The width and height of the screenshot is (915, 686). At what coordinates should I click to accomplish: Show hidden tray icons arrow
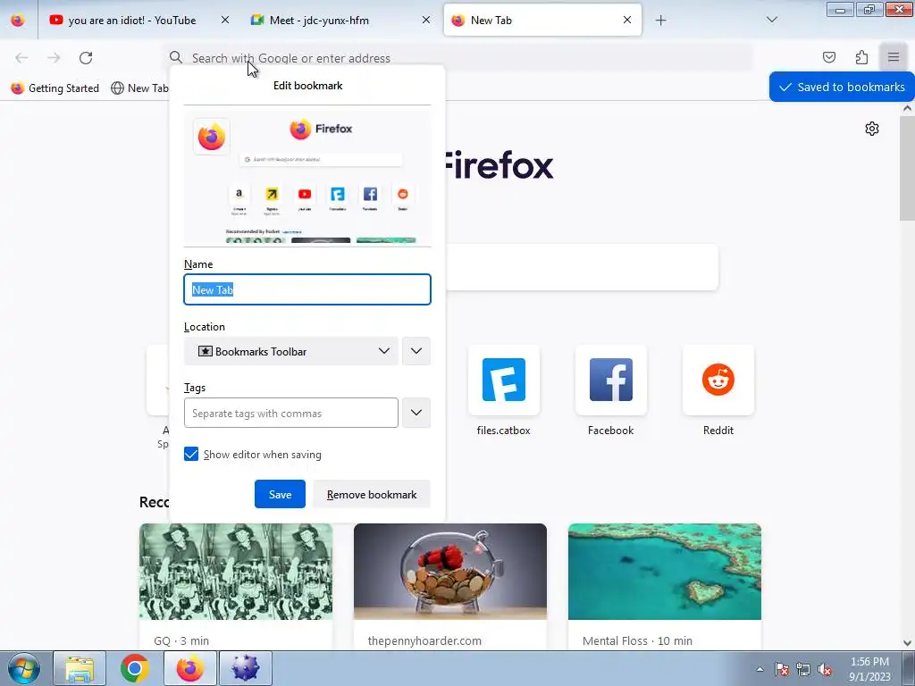coord(760,670)
